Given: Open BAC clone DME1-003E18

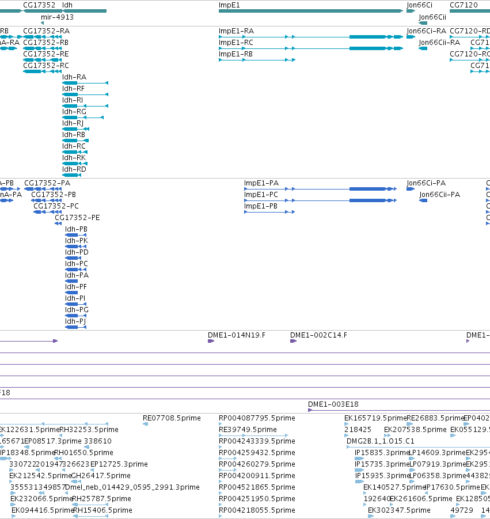Looking at the screenshot, I should (333, 404).
